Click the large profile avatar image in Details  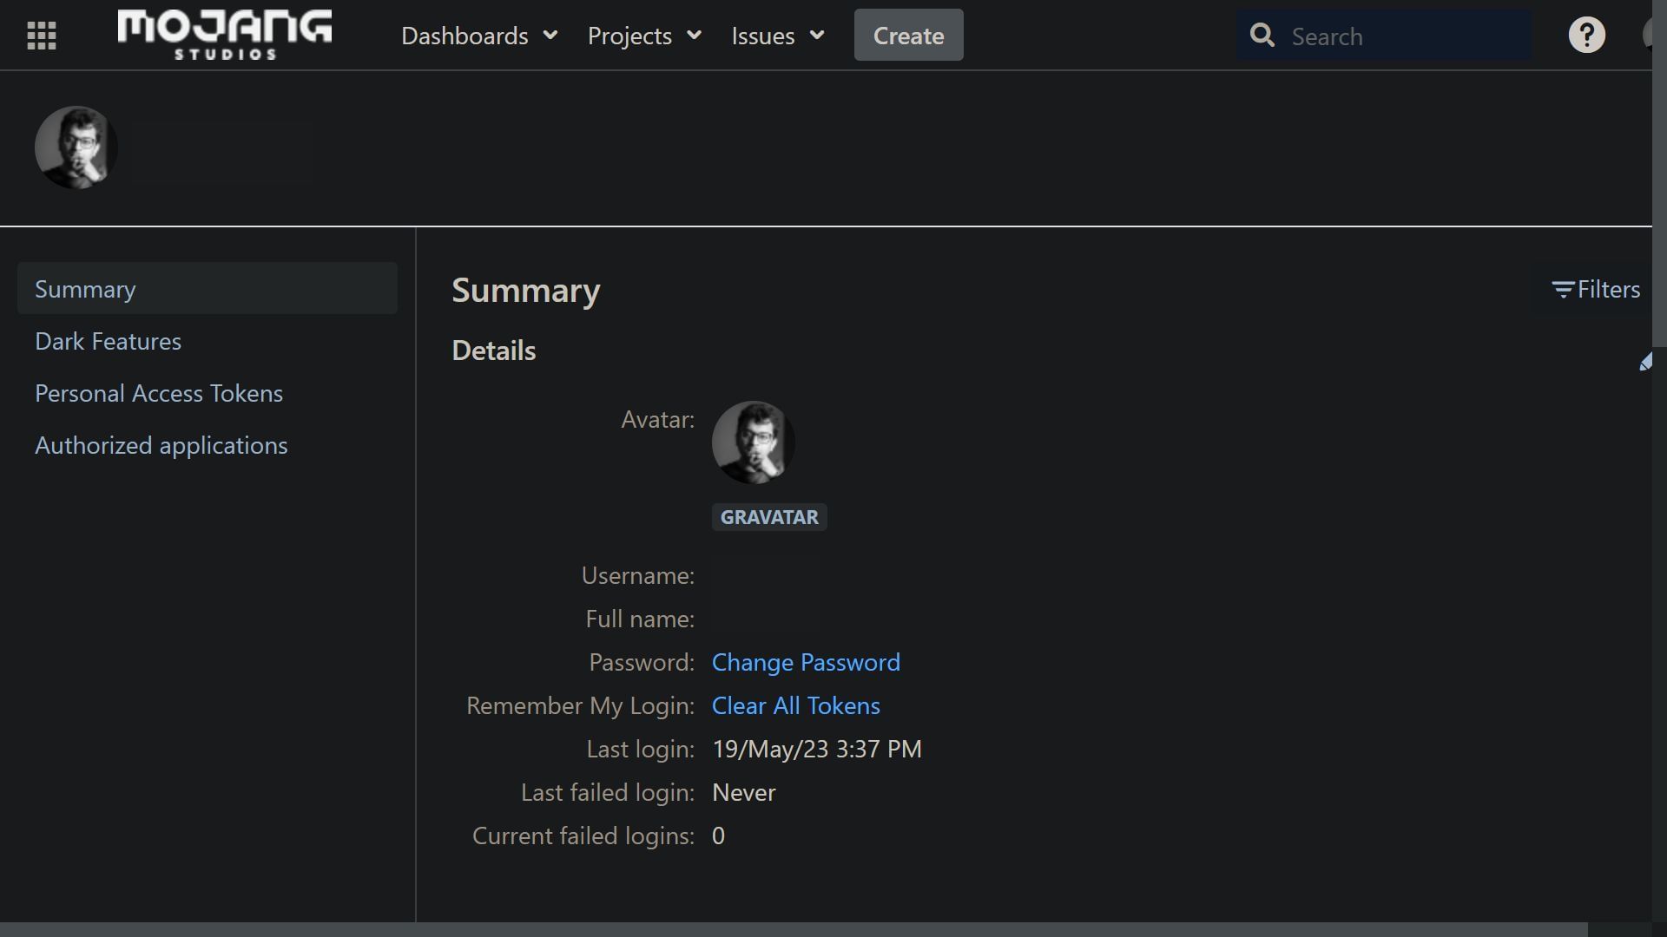(x=753, y=442)
